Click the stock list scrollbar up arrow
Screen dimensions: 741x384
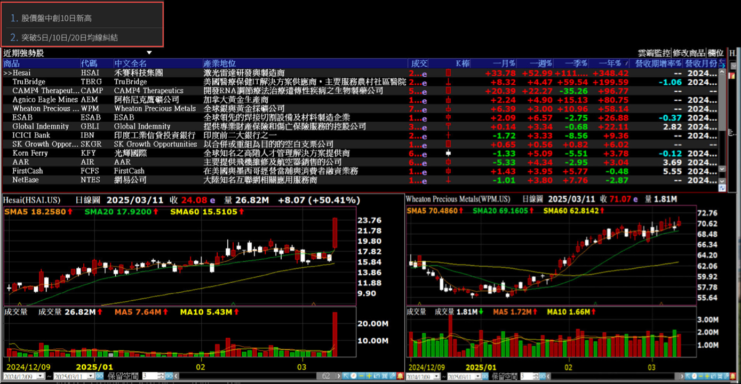tap(722, 71)
